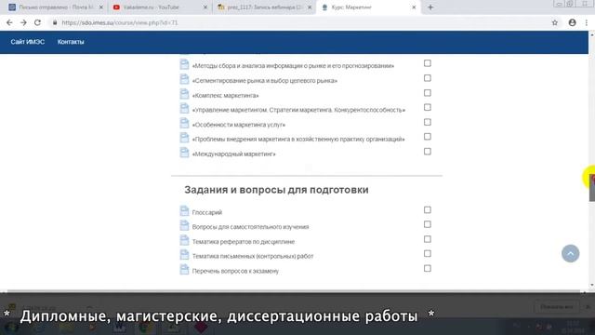Close the Курс: Маркетинг tab
Viewport: 595px width, 335px height.
point(414,7)
